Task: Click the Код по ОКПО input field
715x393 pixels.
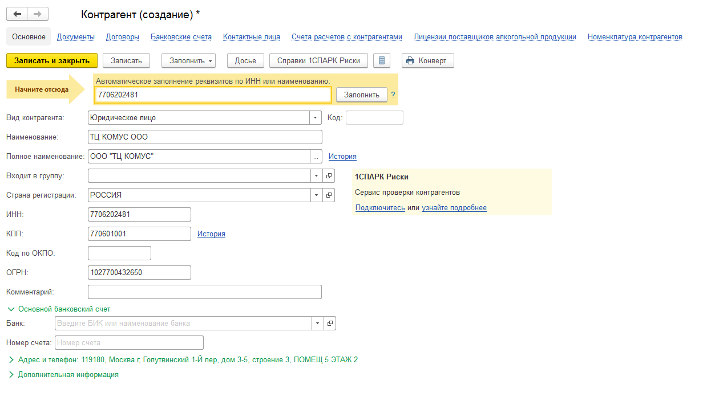Action: [x=119, y=253]
